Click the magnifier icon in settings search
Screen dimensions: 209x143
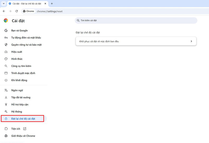pos(78,20)
